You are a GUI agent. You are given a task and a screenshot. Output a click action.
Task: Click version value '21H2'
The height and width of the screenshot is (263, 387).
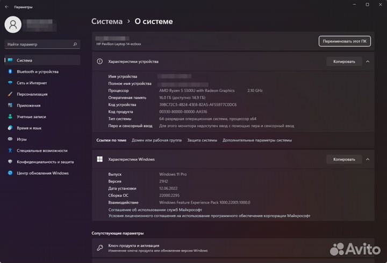(x=163, y=182)
